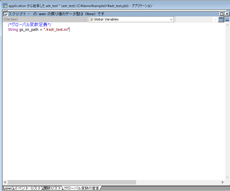The width and height of the screenshot is (230, 191).
Task: Click the script icon in the pane header
Action: [x=6, y=14]
